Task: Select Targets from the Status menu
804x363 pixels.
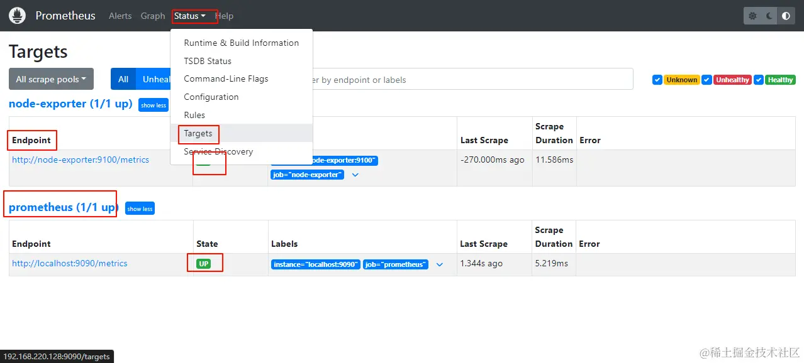Action: click(198, 133)
